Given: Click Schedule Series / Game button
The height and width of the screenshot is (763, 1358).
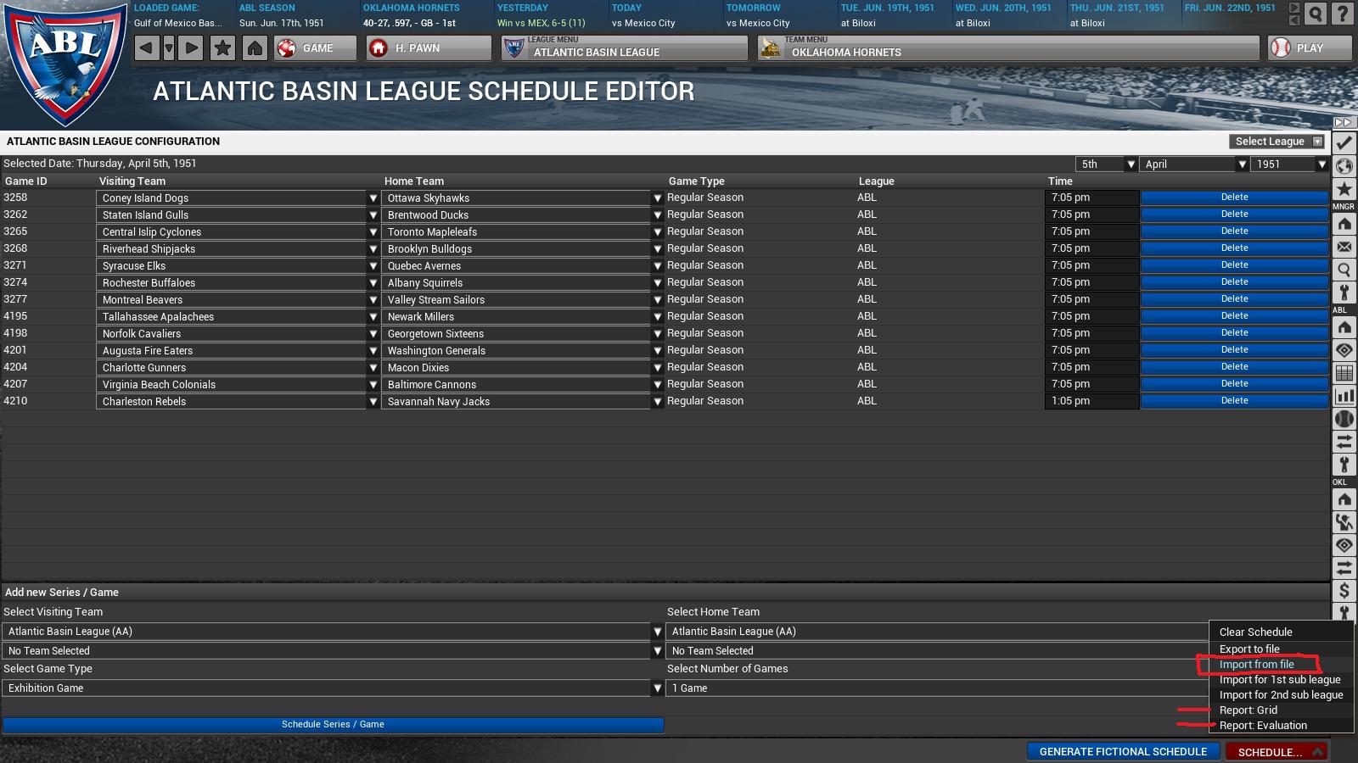Looking at the screenshot, I should (x=333, y=725).
